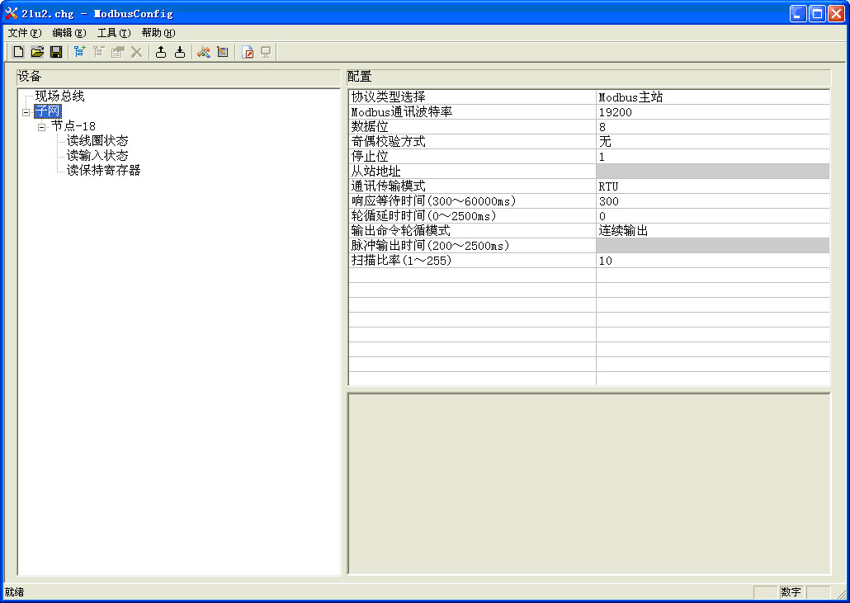Click the document with red mark icon

(248, 52)
